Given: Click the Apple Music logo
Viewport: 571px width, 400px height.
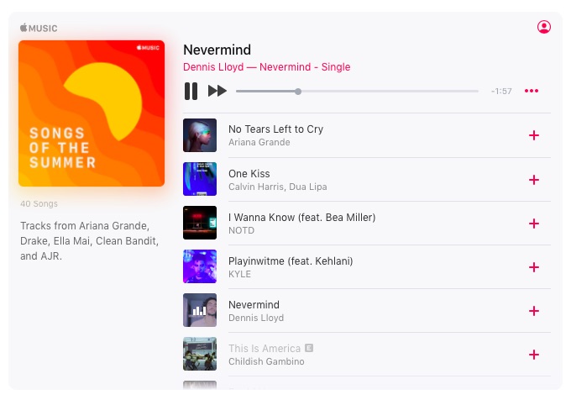Looking at the screenshot, I should click(x=39, y=28).
